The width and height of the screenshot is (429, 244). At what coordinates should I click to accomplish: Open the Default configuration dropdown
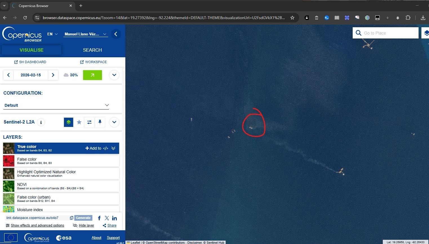coord(56,105)
